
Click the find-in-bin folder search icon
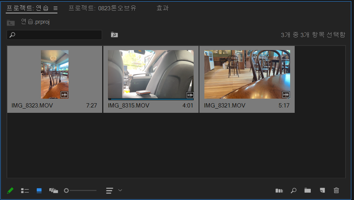114,35
